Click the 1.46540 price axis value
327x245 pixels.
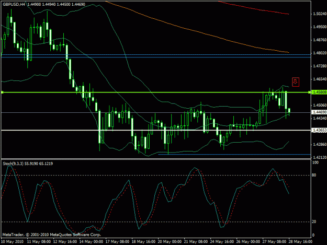[320, 79]
